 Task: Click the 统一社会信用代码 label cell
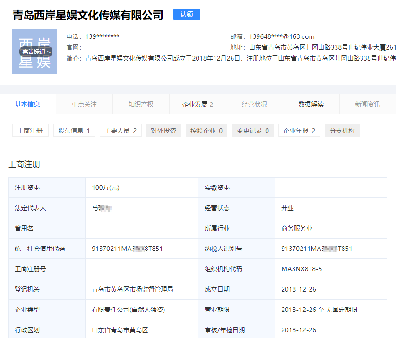point(47,249)
